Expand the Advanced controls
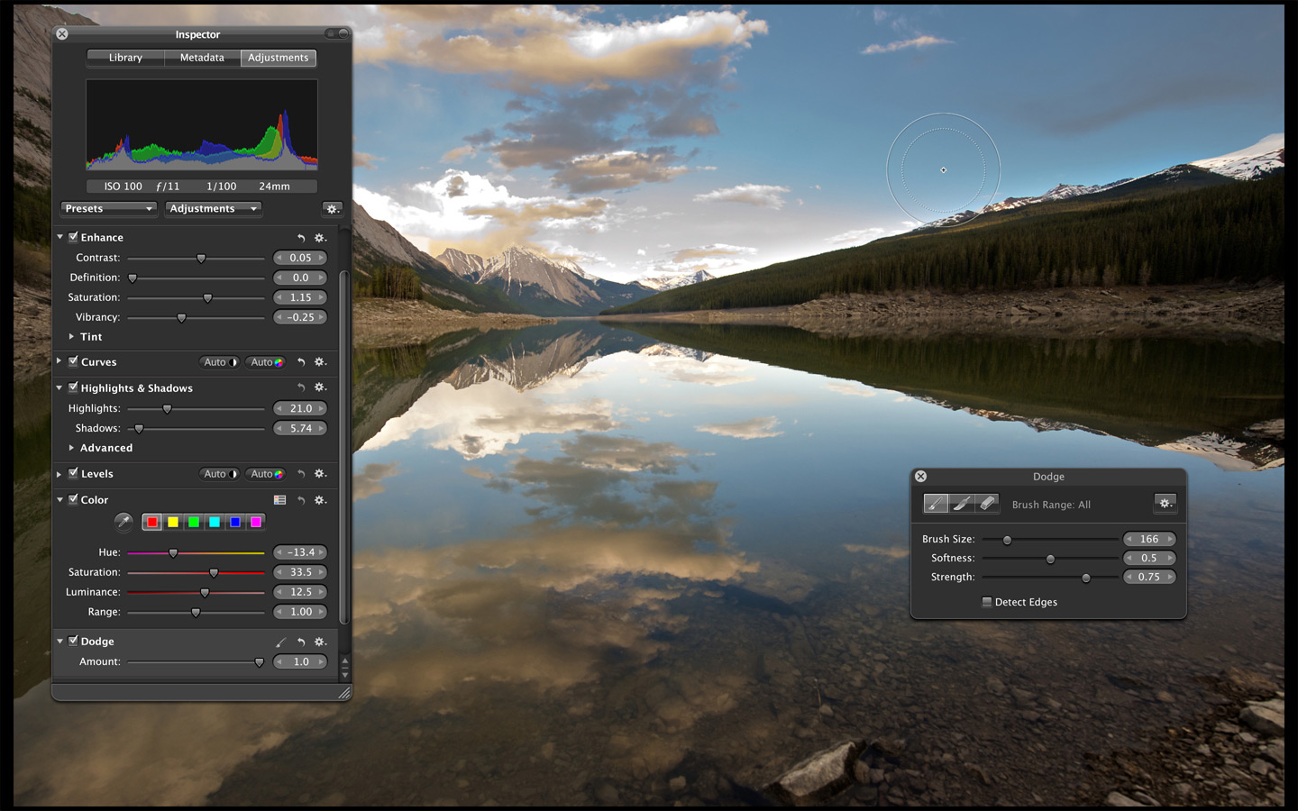 (71, 447)
